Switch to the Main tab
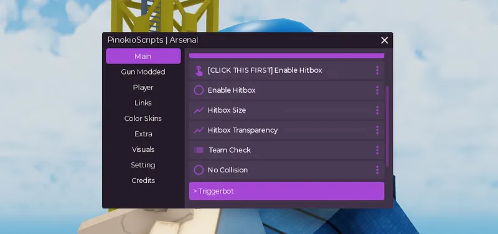Screen dimensions: 498x234 tap(143, 56)
